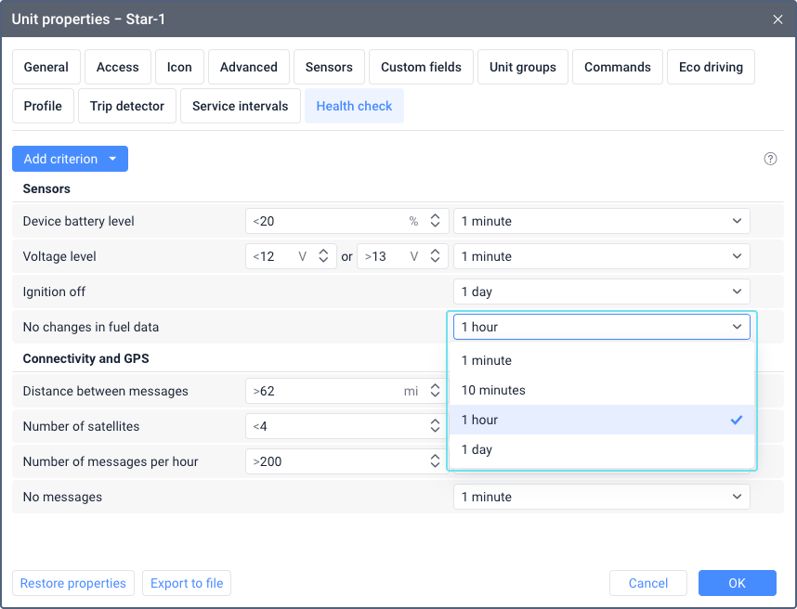Image resolution: width=797 pixels, height=609 pixels.
Task: Click the Distance between messages label
Action: pos(106,391)
